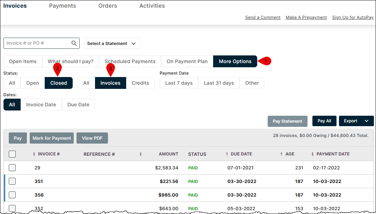Click the Pay Statement button
The image size is (376, 214).
288,121
